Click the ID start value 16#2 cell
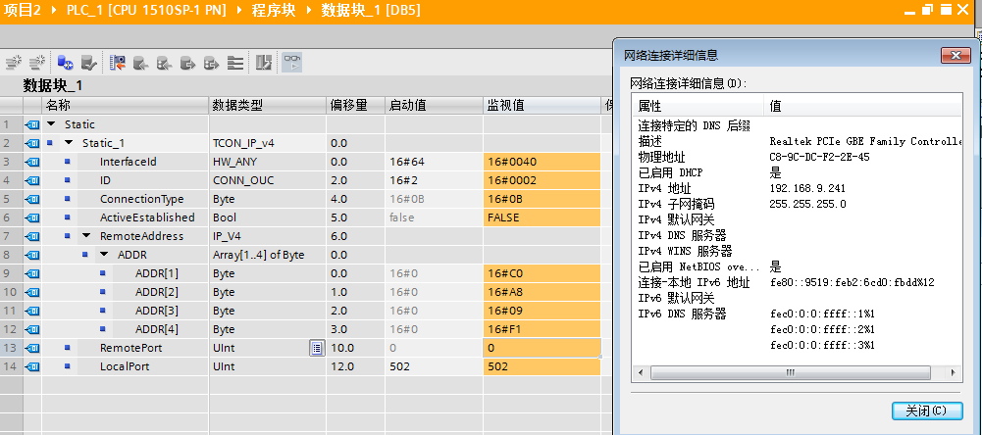The height and width of the screenshot is (435, 982). (434, 180)
